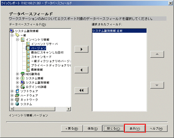Click the システム識別情報 icon under 一般
This screenshot has height=138, width=174.
point(23,82)
